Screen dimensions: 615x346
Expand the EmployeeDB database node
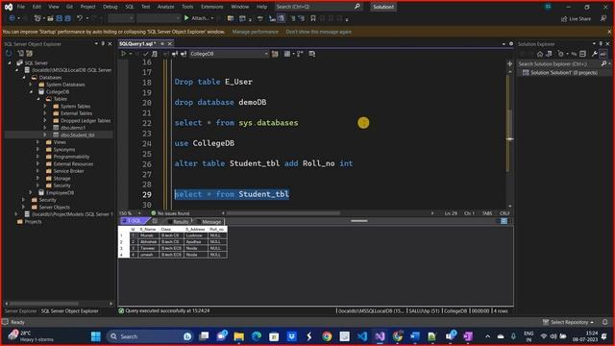pos(31,192)
